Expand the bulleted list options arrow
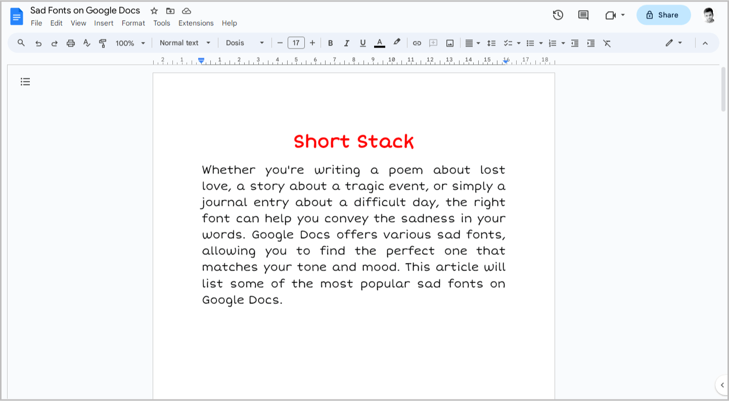The width and height of the screenshot is (729, 401). click(x=541, y=43)
